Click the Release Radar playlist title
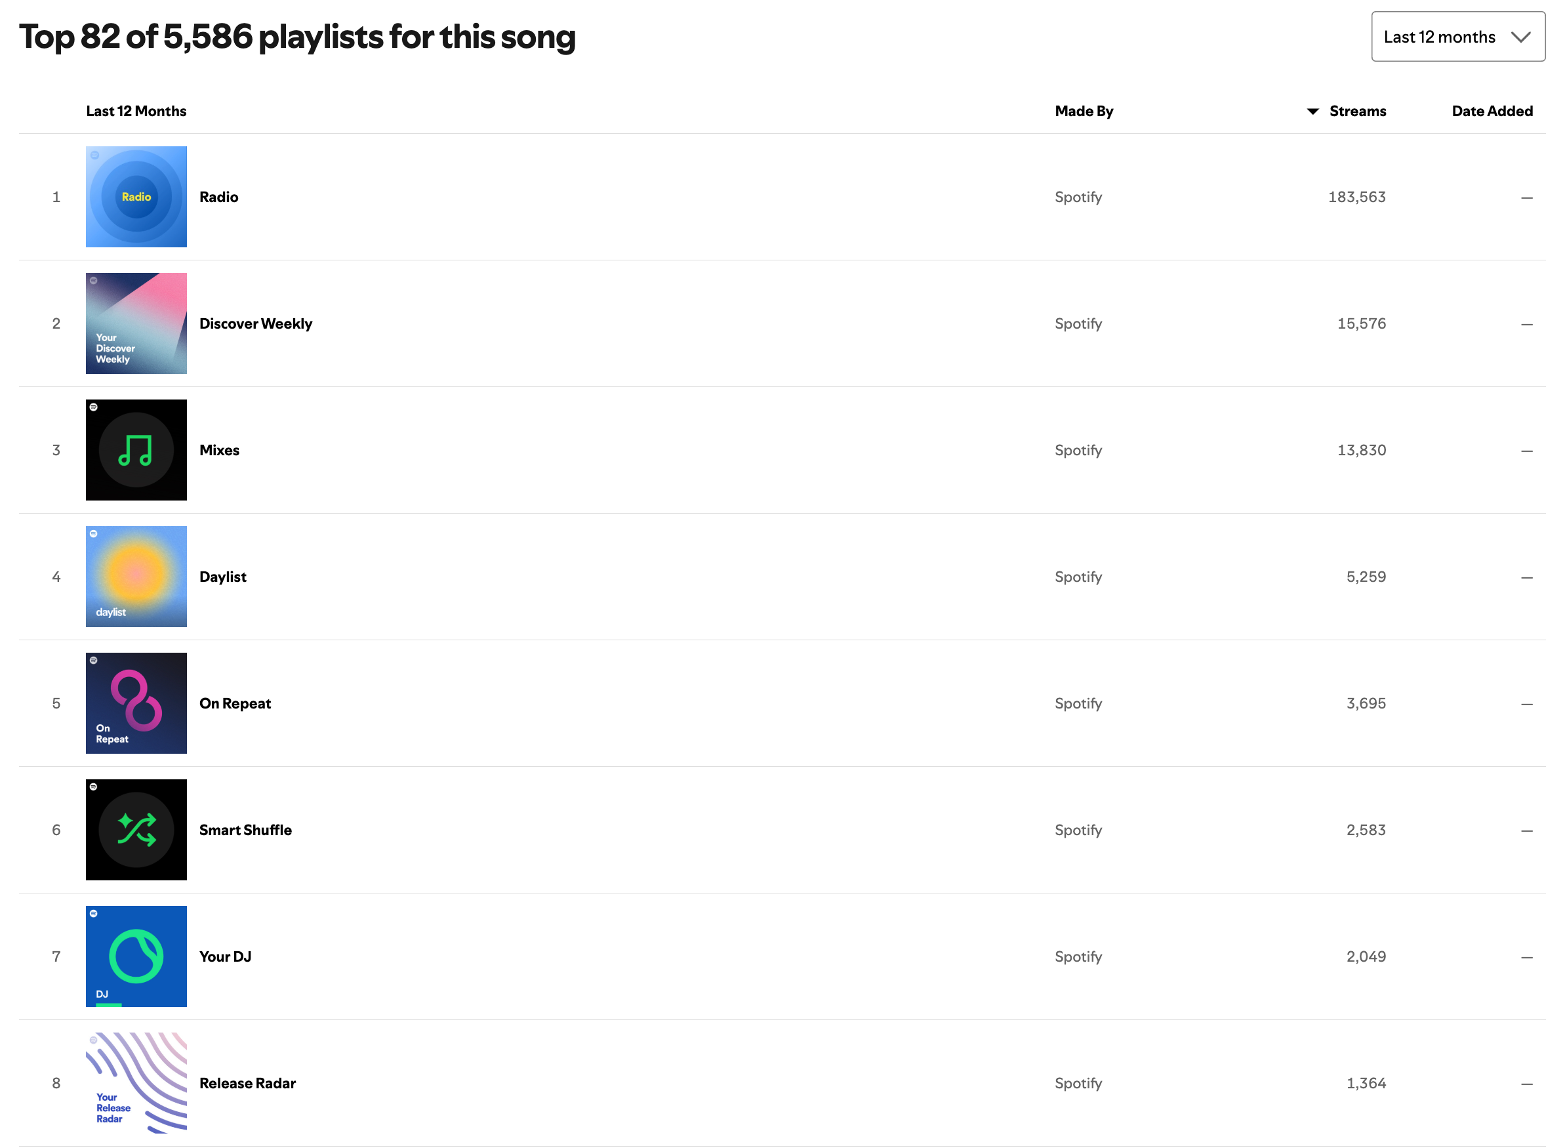1565x1148 pixels. tap(247, 1082)
